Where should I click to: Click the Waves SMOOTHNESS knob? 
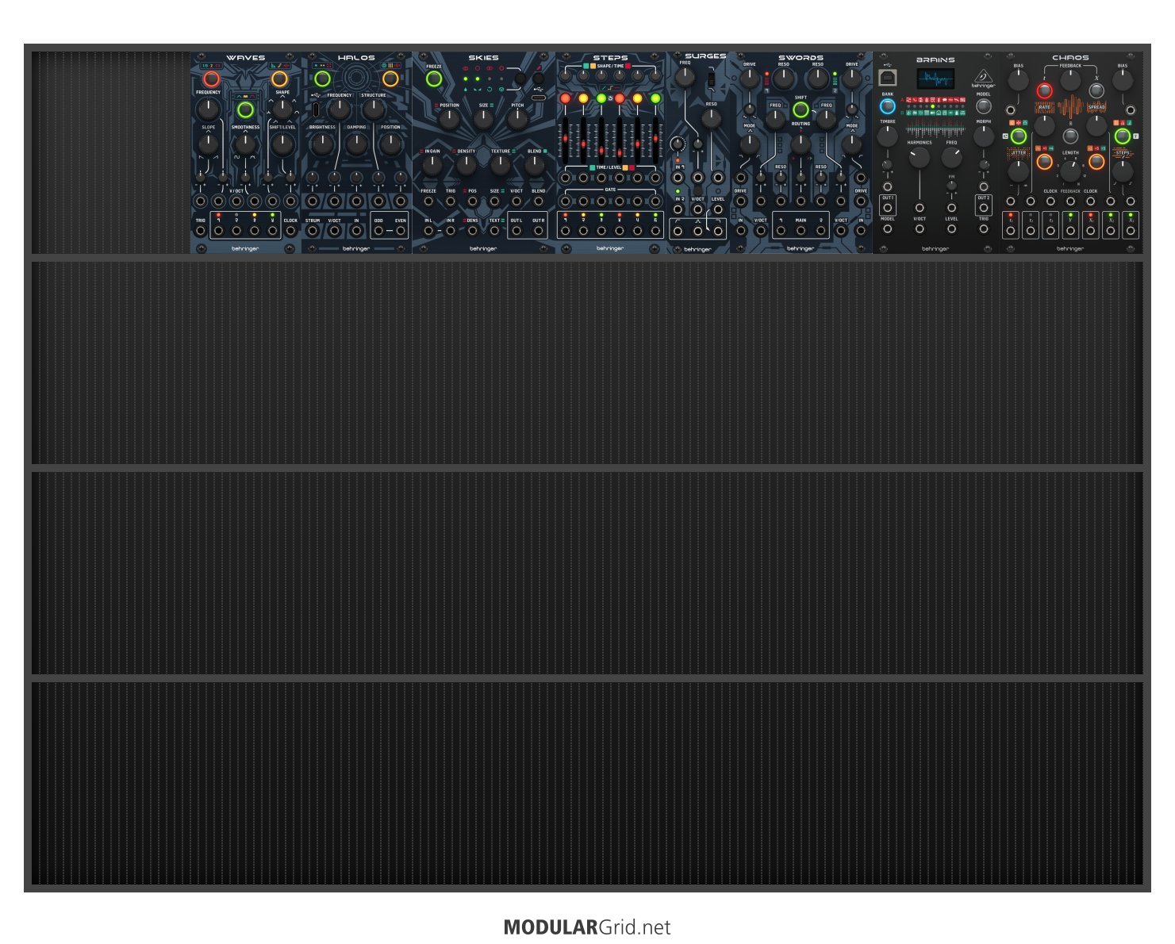(x=245, y=144)
